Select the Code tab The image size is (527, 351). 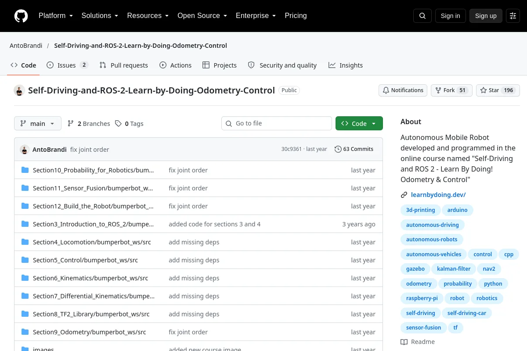24,65
